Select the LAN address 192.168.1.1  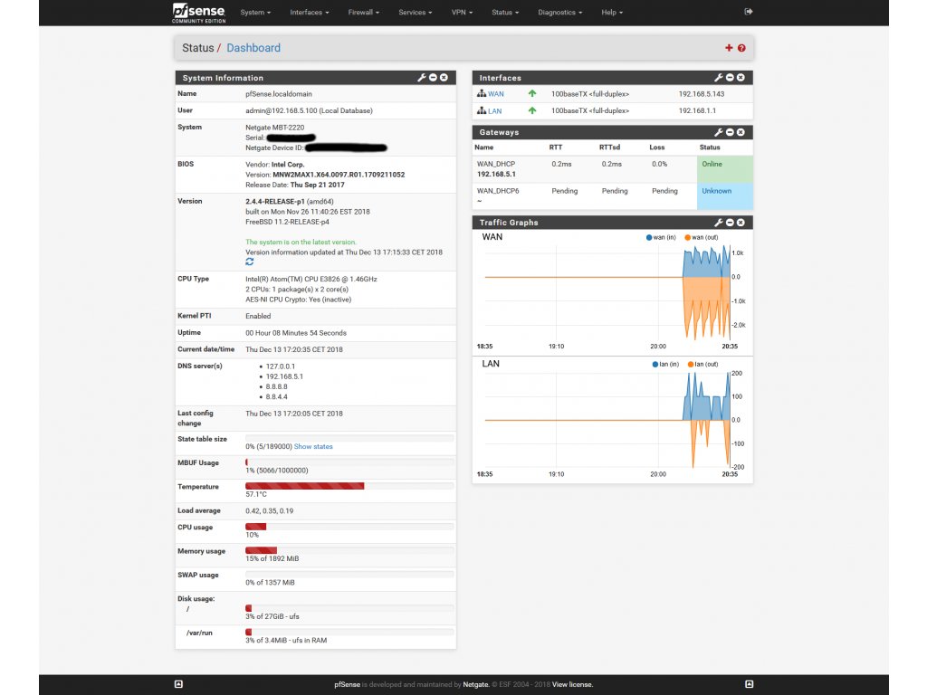697,111
